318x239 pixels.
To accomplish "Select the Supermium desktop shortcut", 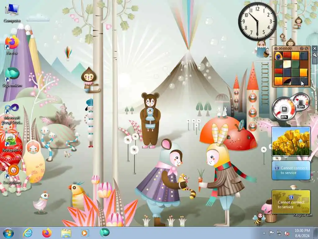I will pos(12,77).
